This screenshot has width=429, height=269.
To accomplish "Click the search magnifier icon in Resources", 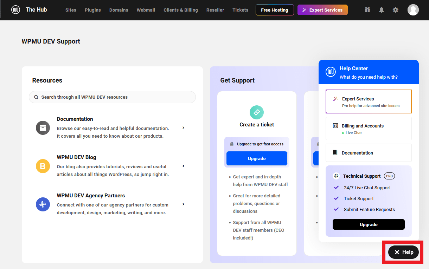I will click(x=36, y=97).
